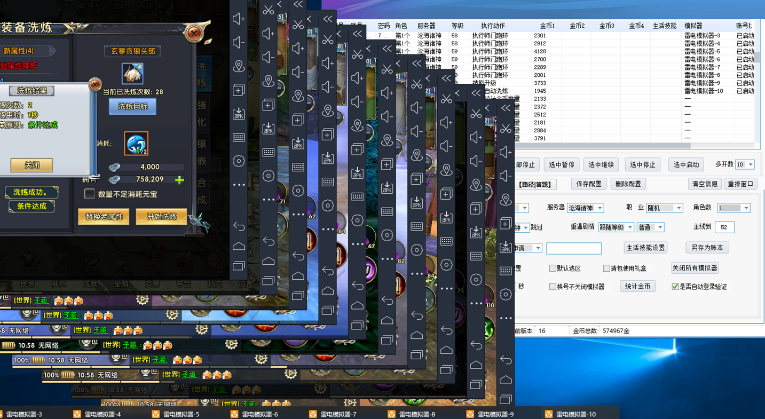Enable the 默认选区 checkbox

click(553, 268)
